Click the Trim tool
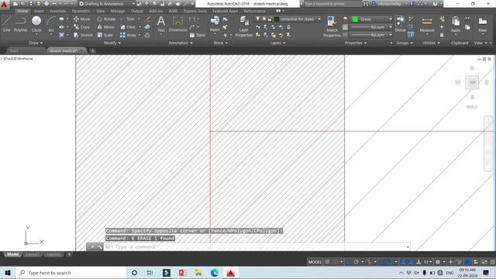The width and height of the screenshot is (496, 279). coord(127,19)
